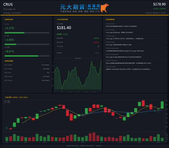169x148 pixels.
Task: Select the 05/07 Keybanc Overweight rating row
Action: (x=27, y=69)
